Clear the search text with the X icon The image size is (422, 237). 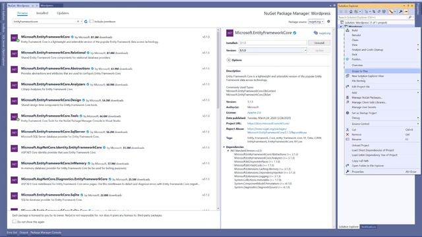click(x=78, y=22)
